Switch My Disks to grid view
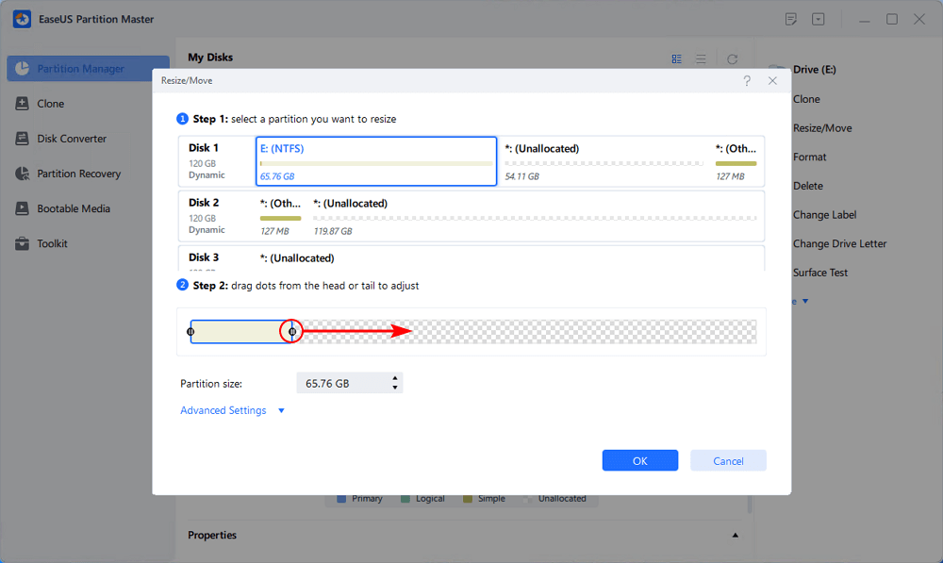Image resolution: width=943 pixels, height=563 pixels. click(x=677, y=58)
